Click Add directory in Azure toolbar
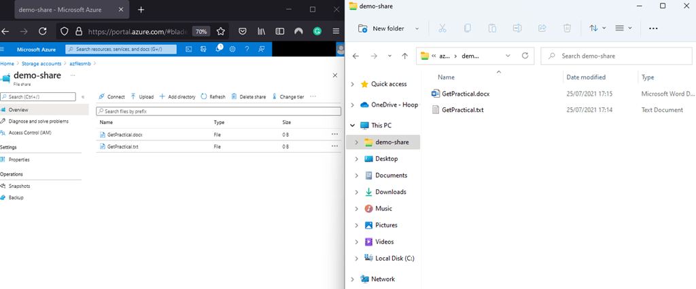 [177, 96]
